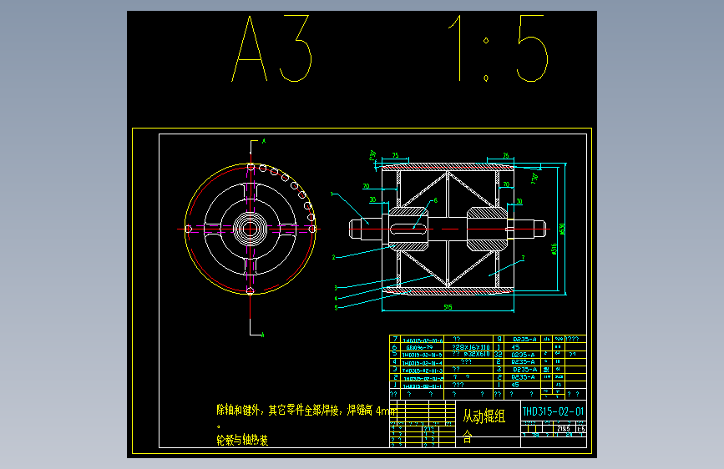Click the large "A3" sheet size label
Image resolution: width=724 pixels, height=469 pixels.
[271, 48]
